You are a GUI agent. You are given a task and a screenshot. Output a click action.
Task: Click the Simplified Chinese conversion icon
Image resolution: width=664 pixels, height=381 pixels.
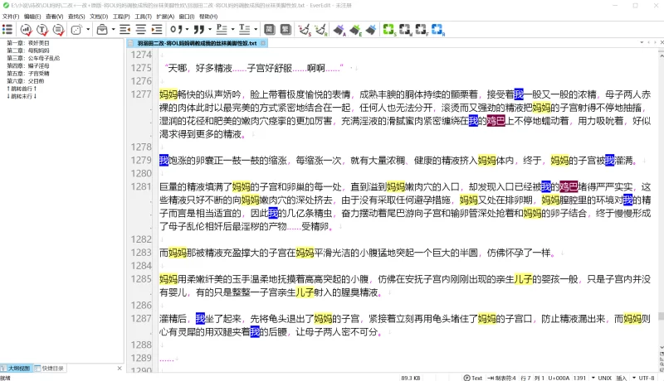tap(270, 29)
